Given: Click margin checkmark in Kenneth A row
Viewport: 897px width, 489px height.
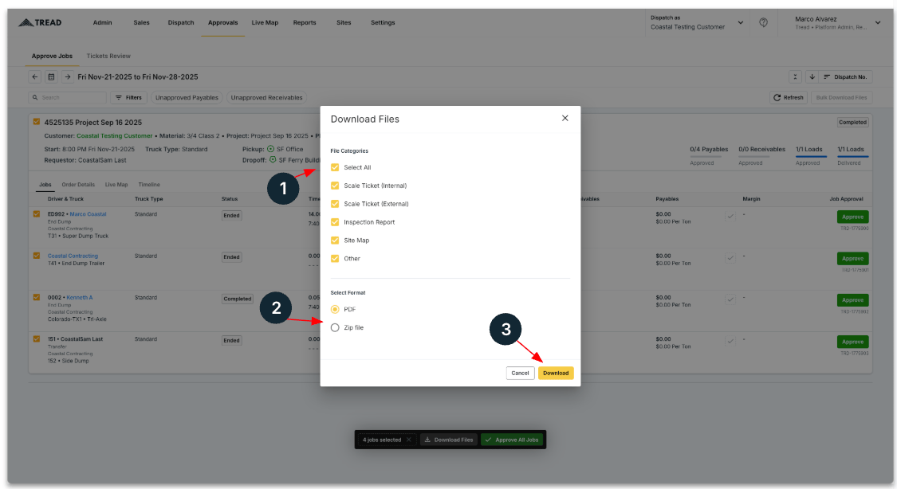Looking at the screenshot, I should (x=730, y=299).
